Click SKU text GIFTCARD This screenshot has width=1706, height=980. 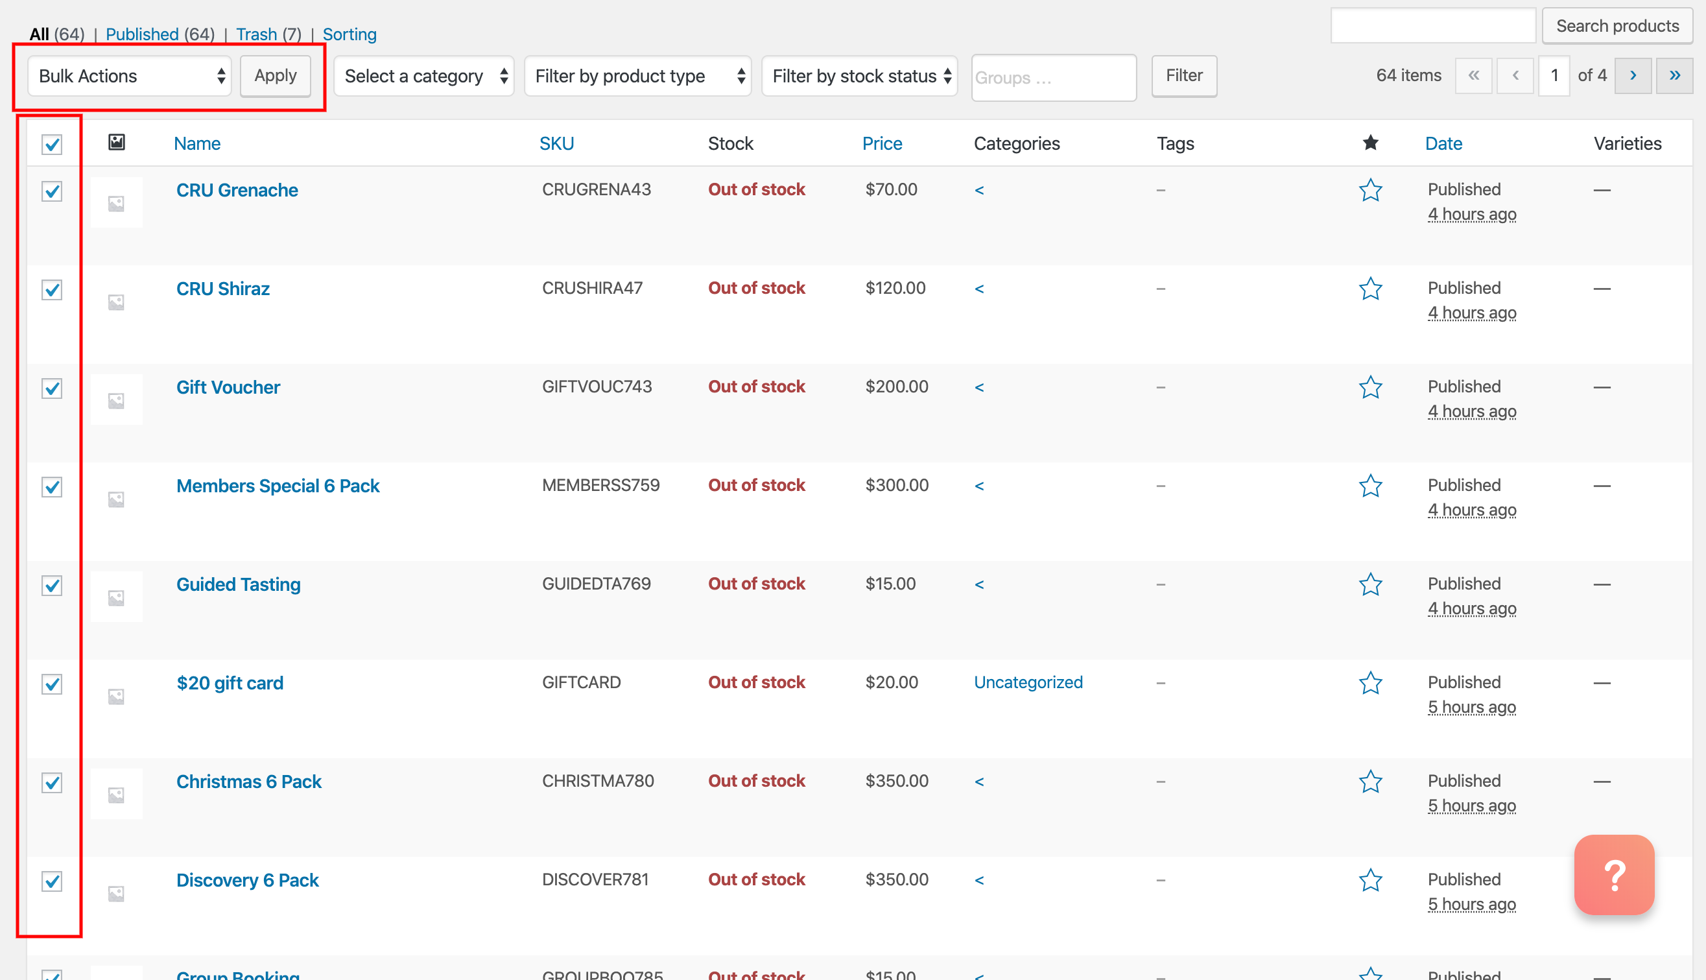(581, 682)
